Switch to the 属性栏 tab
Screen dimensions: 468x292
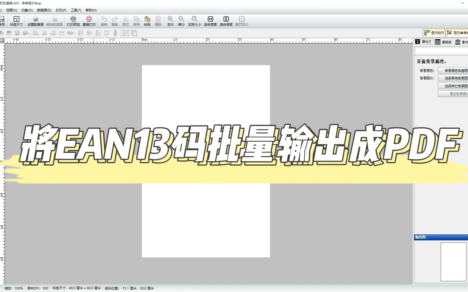[424, 42]
